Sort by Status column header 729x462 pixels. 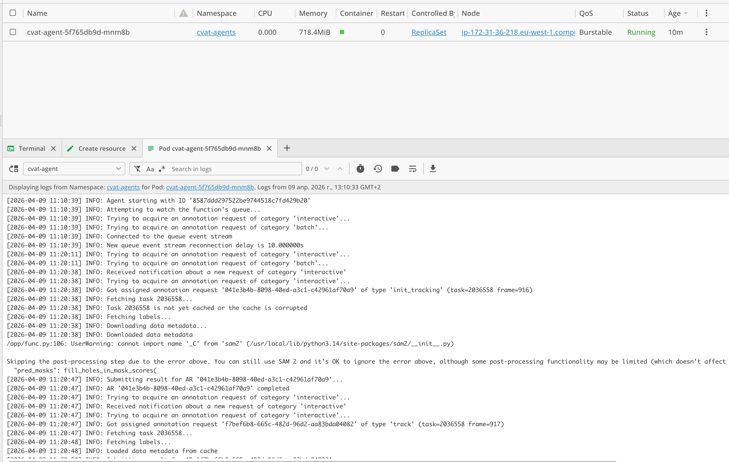pos(637,13)
